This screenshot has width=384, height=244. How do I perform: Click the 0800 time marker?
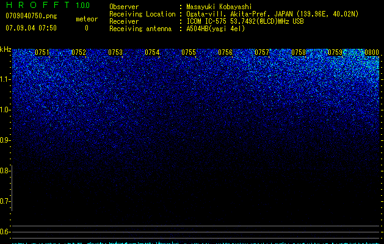coord(372,52)
